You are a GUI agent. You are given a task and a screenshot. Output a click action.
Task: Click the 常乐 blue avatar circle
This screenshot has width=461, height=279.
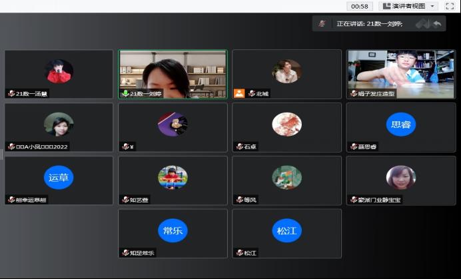tap(173, 230)
